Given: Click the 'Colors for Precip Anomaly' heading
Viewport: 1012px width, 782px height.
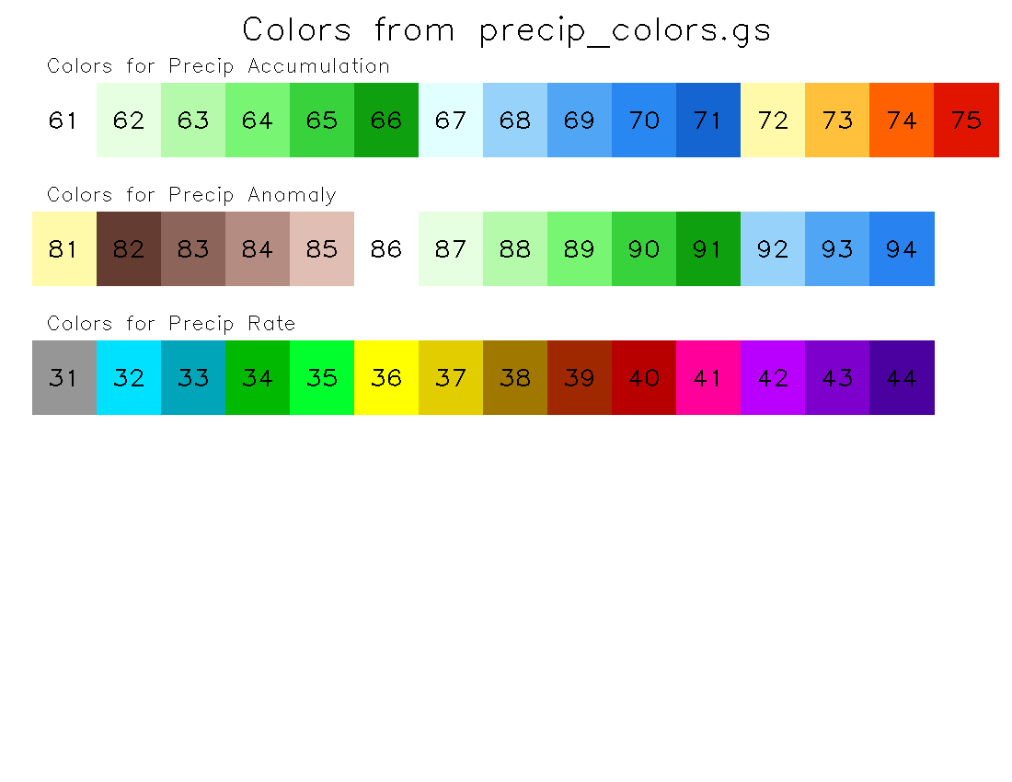Looking at the screenshot, I should (191, 195).
